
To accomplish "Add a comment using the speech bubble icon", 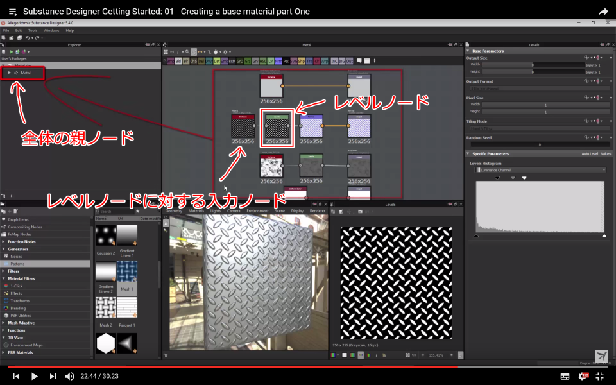I will tap(359, 60).
